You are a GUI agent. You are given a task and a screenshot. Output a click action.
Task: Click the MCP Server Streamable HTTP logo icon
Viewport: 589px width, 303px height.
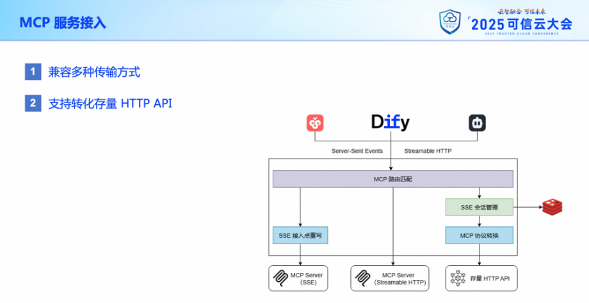pos(362,278)
